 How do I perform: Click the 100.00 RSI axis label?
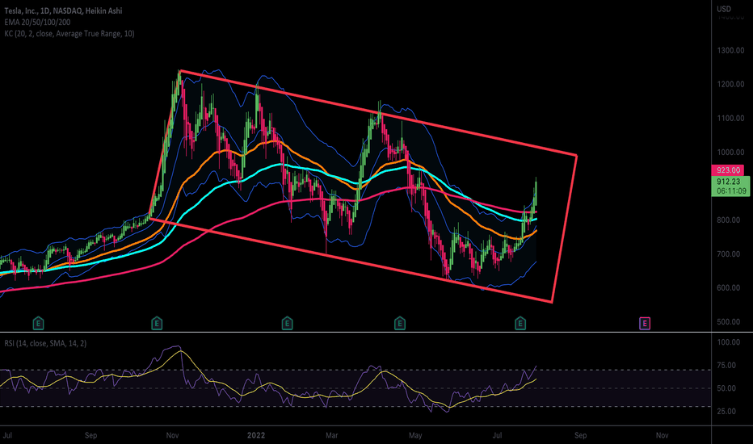click(729, 342)
